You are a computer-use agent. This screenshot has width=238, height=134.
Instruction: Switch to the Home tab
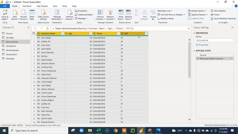pyautogui.click(x=15, y=6)
